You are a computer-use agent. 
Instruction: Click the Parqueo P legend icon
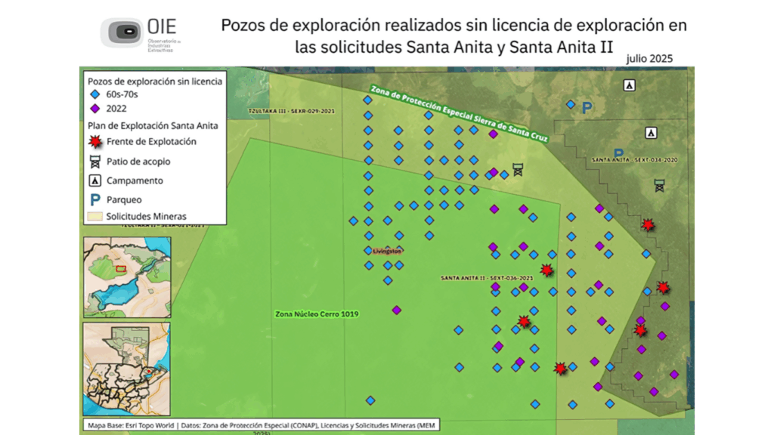click(x=94, y=199)
